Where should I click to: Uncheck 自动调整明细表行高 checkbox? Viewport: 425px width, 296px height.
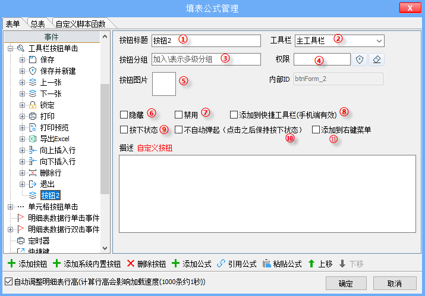pos(9,282)
